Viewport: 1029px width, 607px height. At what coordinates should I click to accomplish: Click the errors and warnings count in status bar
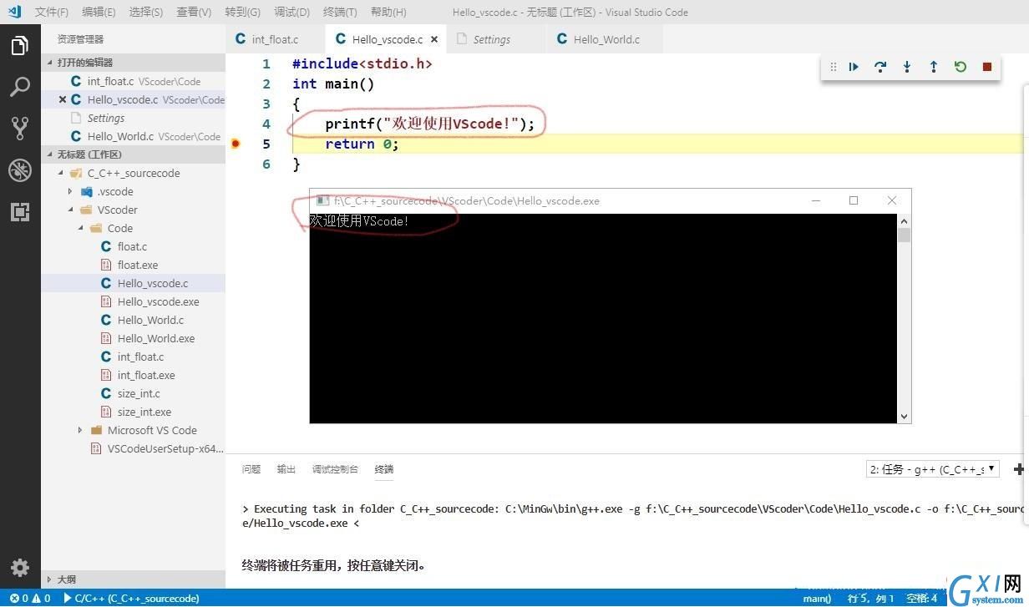click(x=30, y=598)
